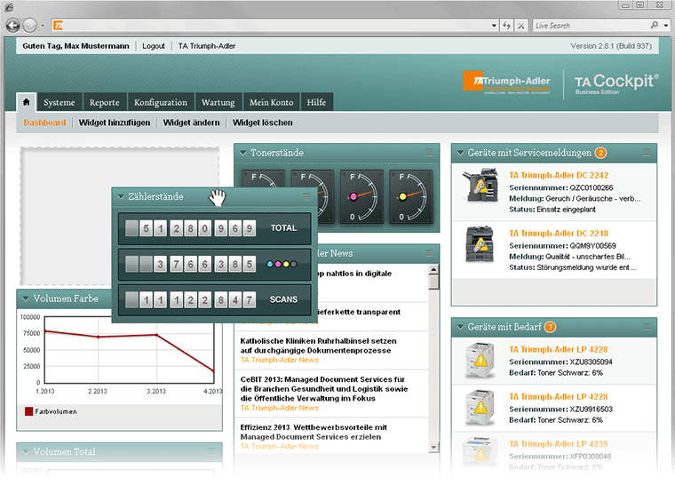Click the refresh icon beside address bar
This screenshot has height=493, width=675.
tap(506, 26)
